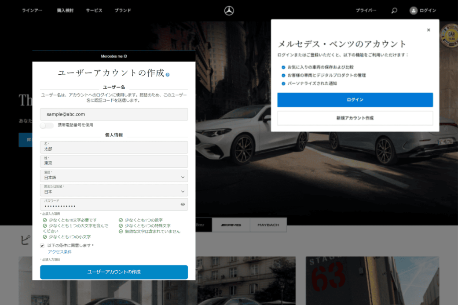Click the Car of the Year badge
The height and width of the screenshot is (305, 458).
pyautogui.click(x=450, y=36)
